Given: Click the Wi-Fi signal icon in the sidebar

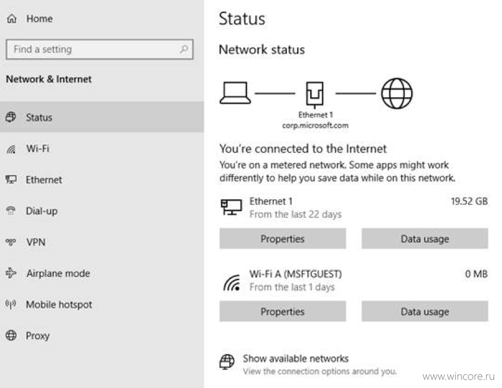Looking at the screenshot, I should [x=11, y=149].
